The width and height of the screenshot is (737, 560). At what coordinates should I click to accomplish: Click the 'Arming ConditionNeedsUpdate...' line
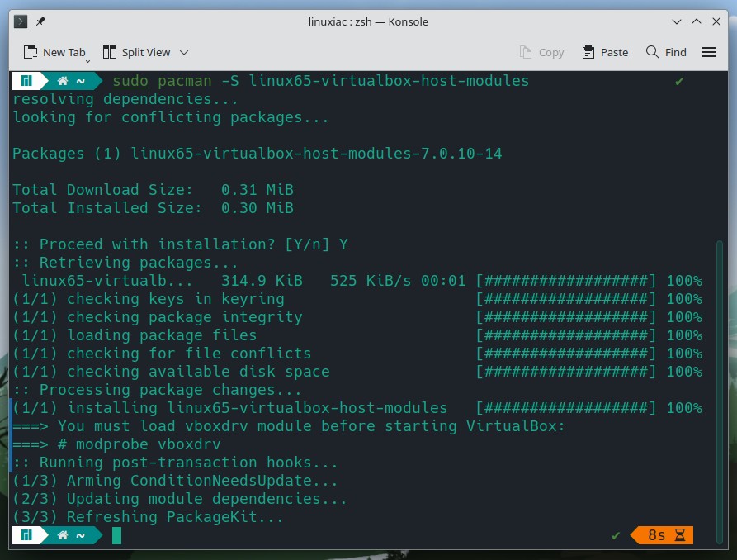[175, 481]
